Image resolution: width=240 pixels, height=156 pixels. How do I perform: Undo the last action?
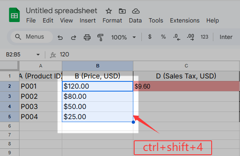(60, 37)
